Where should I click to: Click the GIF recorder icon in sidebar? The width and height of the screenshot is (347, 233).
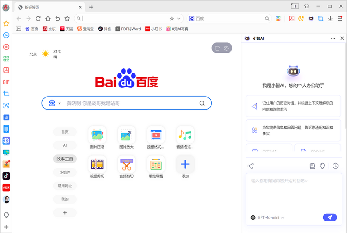(6, 82)
